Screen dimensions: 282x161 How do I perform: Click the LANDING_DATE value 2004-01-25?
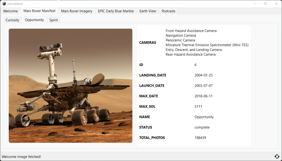point(204,75)
